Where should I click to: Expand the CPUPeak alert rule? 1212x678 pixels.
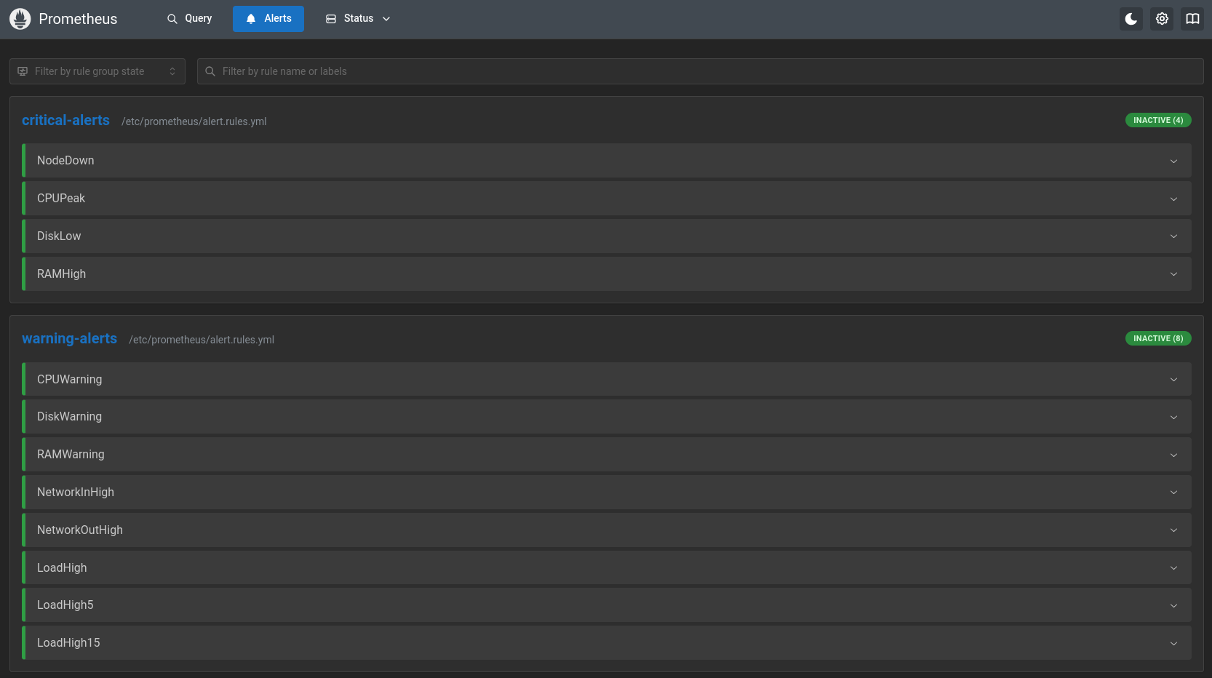click(1173, 199)
